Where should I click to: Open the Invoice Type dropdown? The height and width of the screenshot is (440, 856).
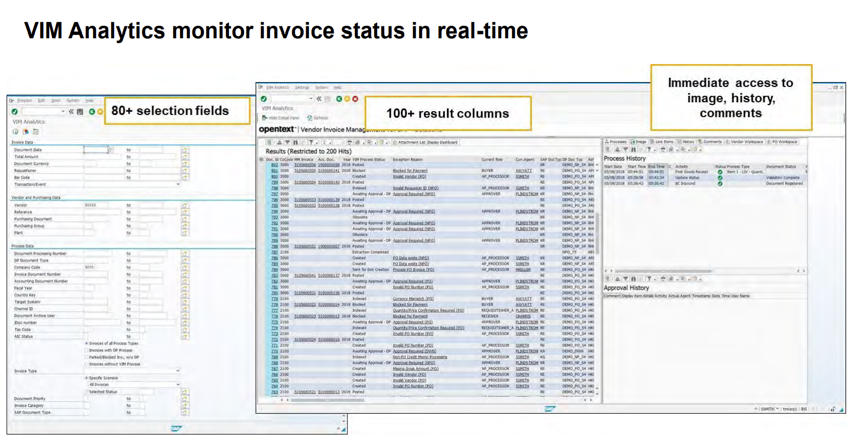click(177, 371)
